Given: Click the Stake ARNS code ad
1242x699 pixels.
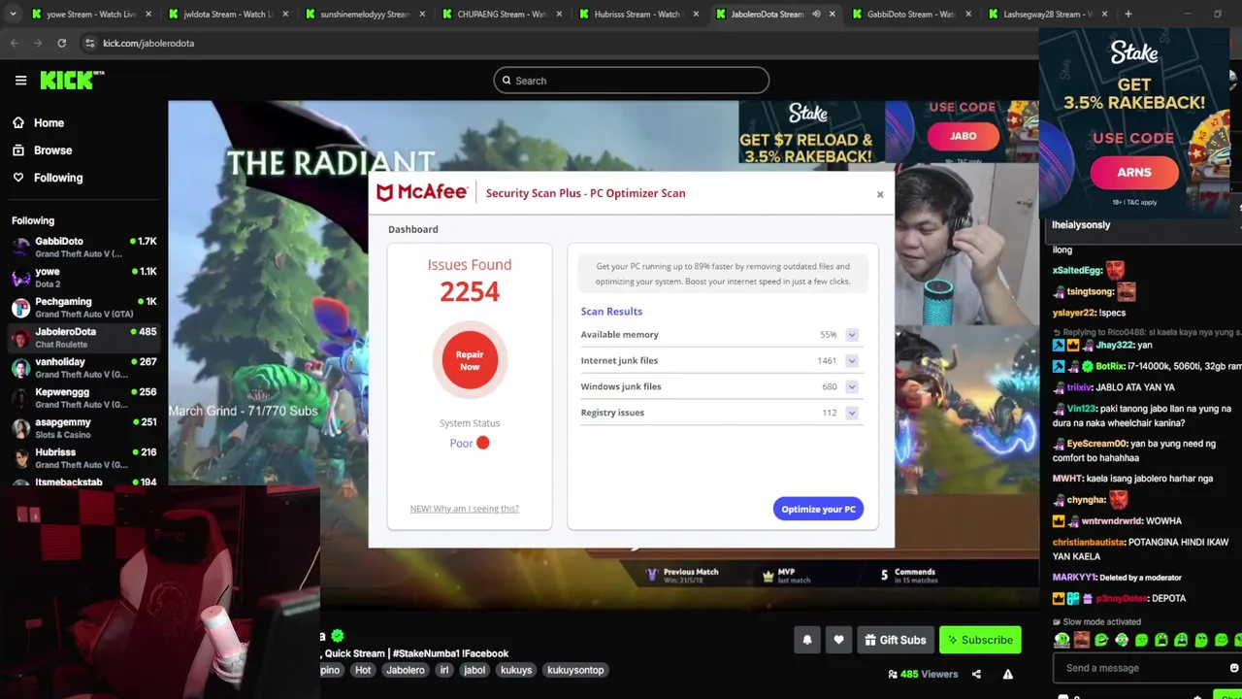Looking at the screenshot, I should pos(1134,122).
